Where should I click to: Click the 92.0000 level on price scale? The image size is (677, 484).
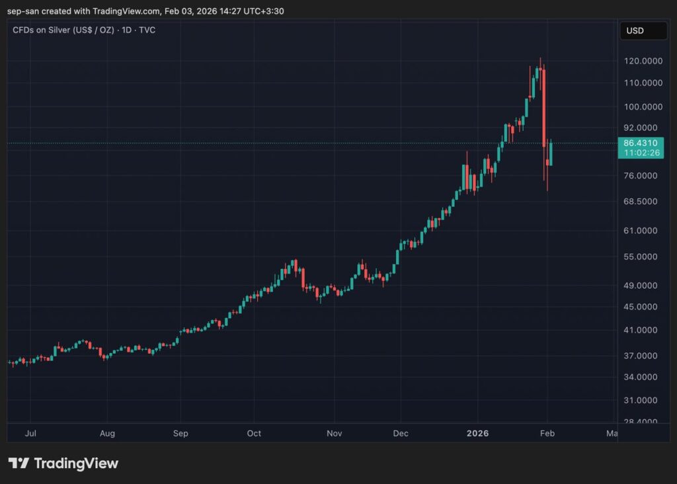click(640, 128)
